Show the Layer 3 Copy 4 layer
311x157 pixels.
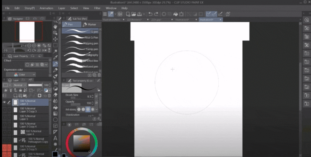coord(4,125)
